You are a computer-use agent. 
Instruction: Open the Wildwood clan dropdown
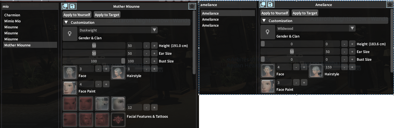tap(316, 28)
